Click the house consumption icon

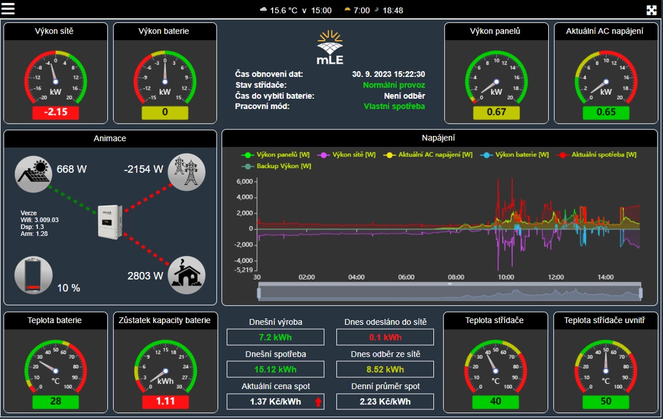(x=187, y=275)
